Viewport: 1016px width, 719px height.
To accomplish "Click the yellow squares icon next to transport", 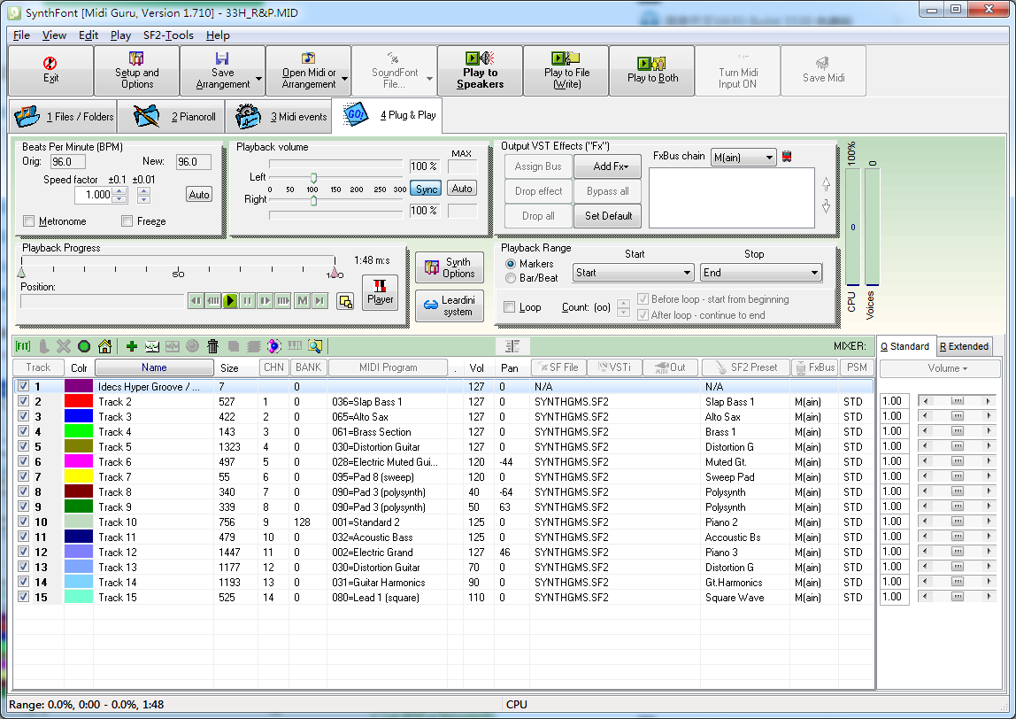I will coord(345,301).
